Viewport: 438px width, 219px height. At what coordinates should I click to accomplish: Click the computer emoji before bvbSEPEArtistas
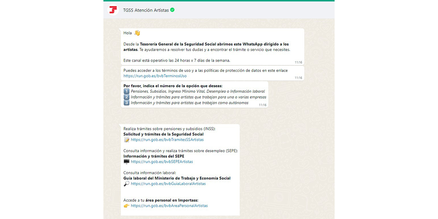[x=127, y=162]
